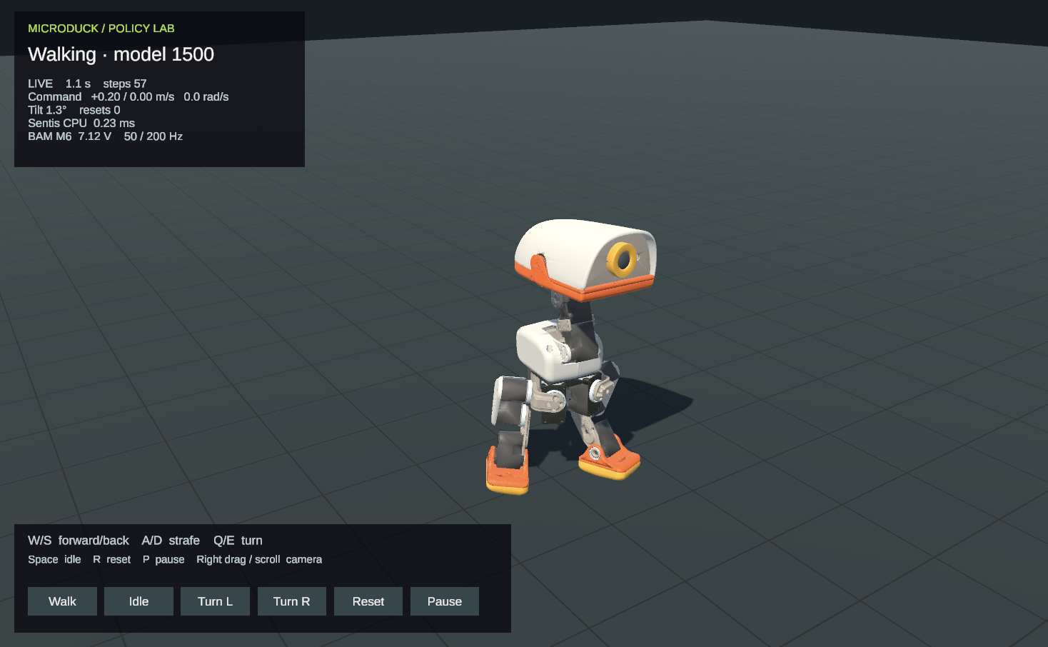Click the 'steps 57' readout
The width and height of the screenshot is (1048, 647).
click(125, 84)
